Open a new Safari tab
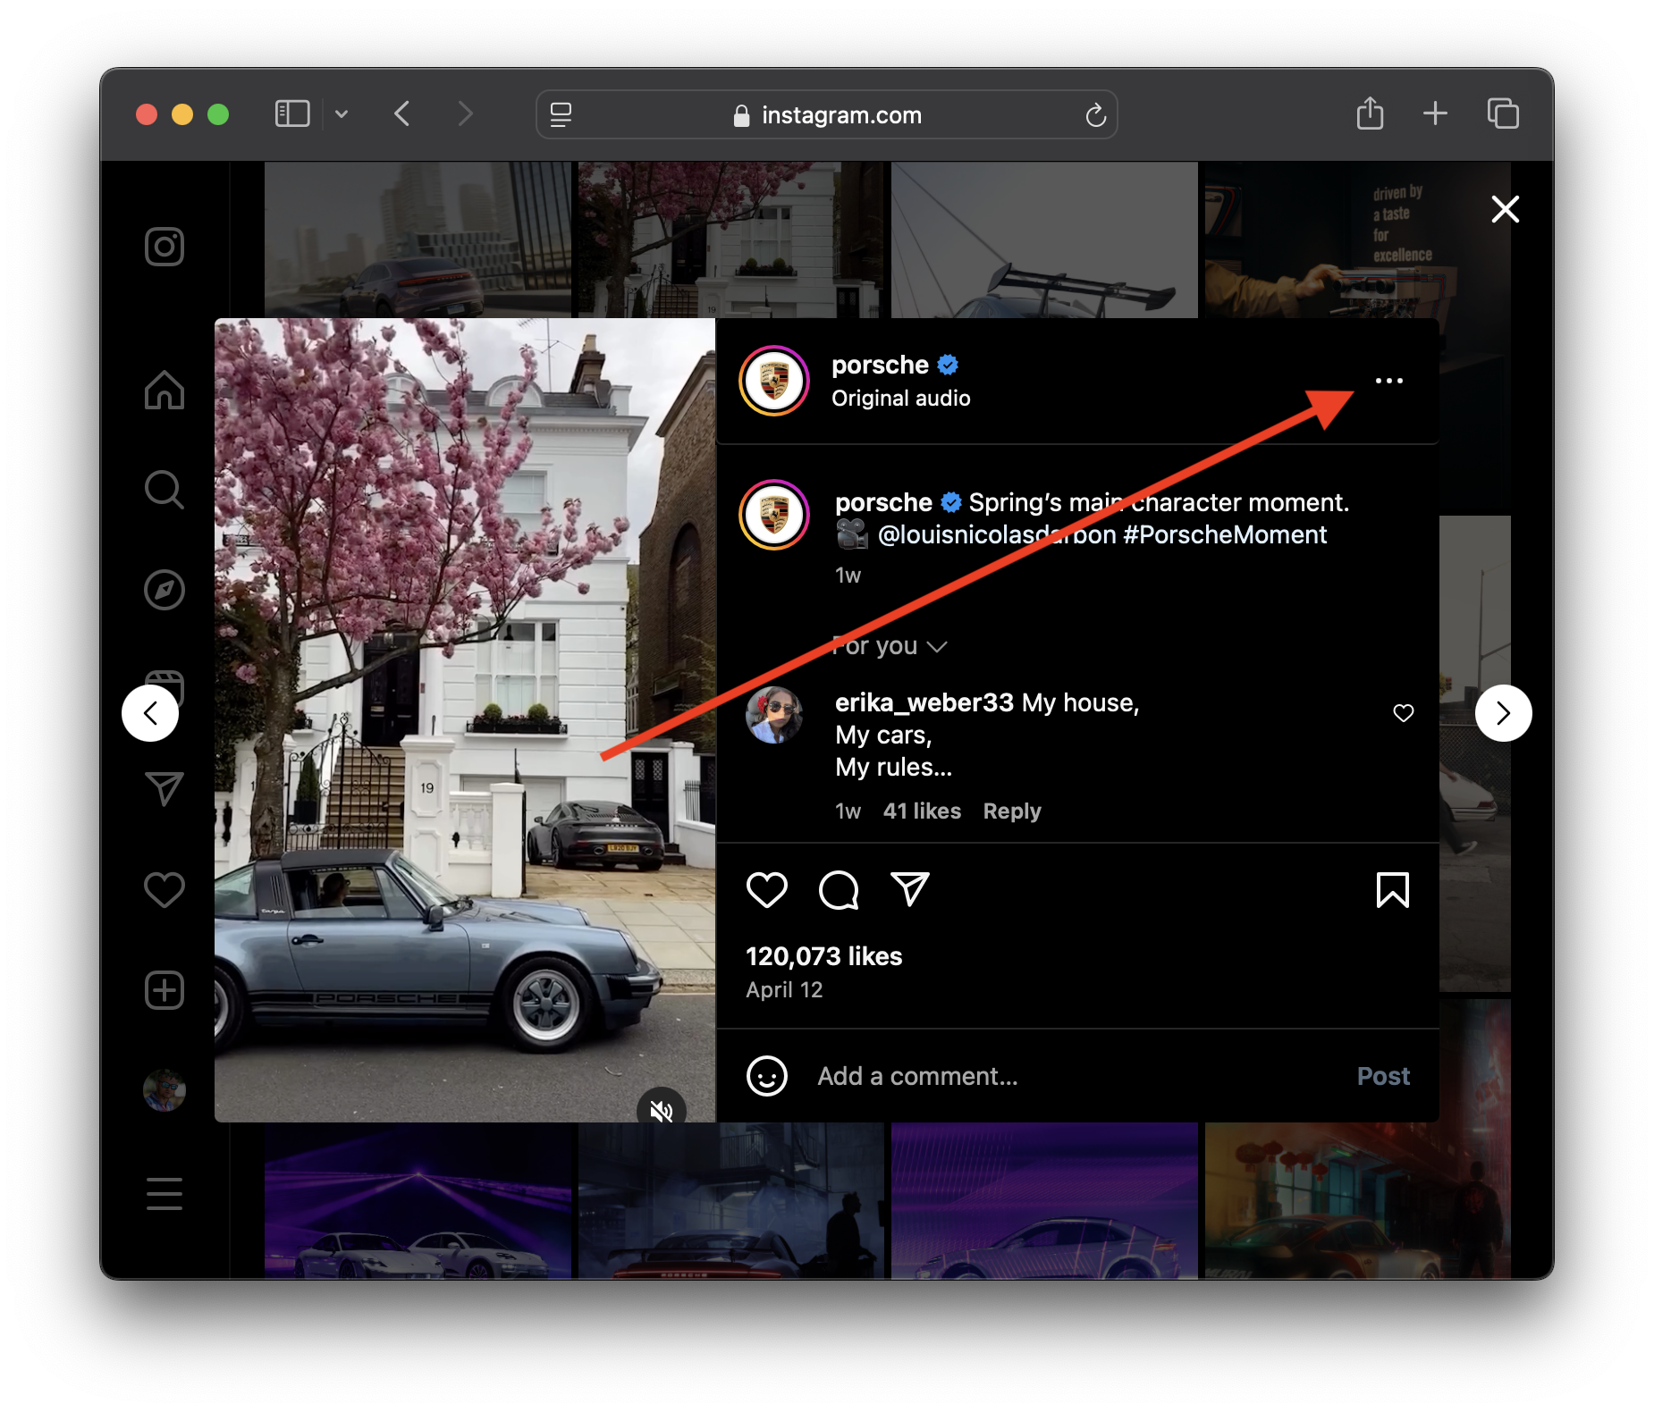This screenshot has height=1412, width=1654. pos(1435,113)
